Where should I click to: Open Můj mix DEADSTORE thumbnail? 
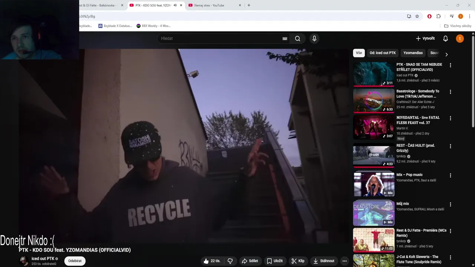(374, 213)
